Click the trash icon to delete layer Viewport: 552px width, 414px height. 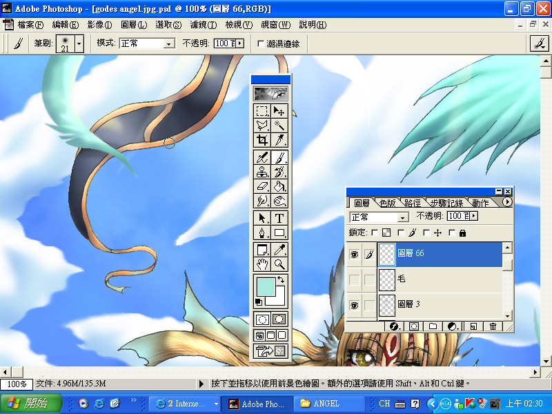click(x=493, y=326)
